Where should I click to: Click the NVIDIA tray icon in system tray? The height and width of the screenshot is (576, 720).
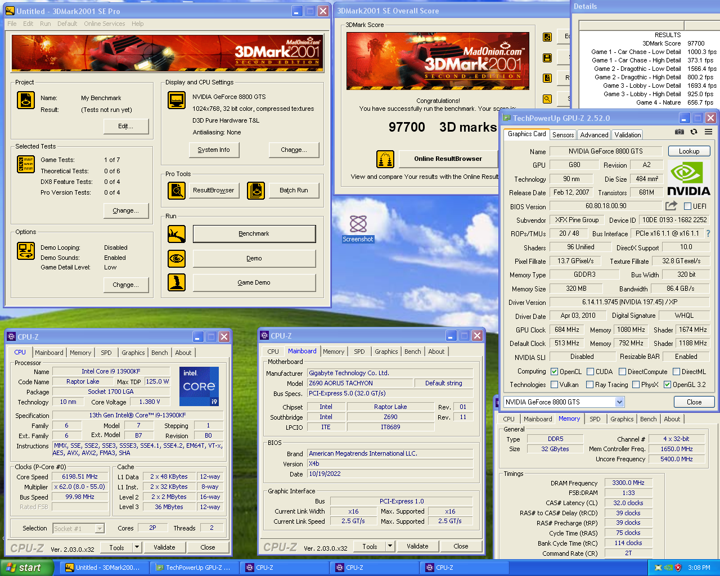pyautogui.click(x=668, y=568)
